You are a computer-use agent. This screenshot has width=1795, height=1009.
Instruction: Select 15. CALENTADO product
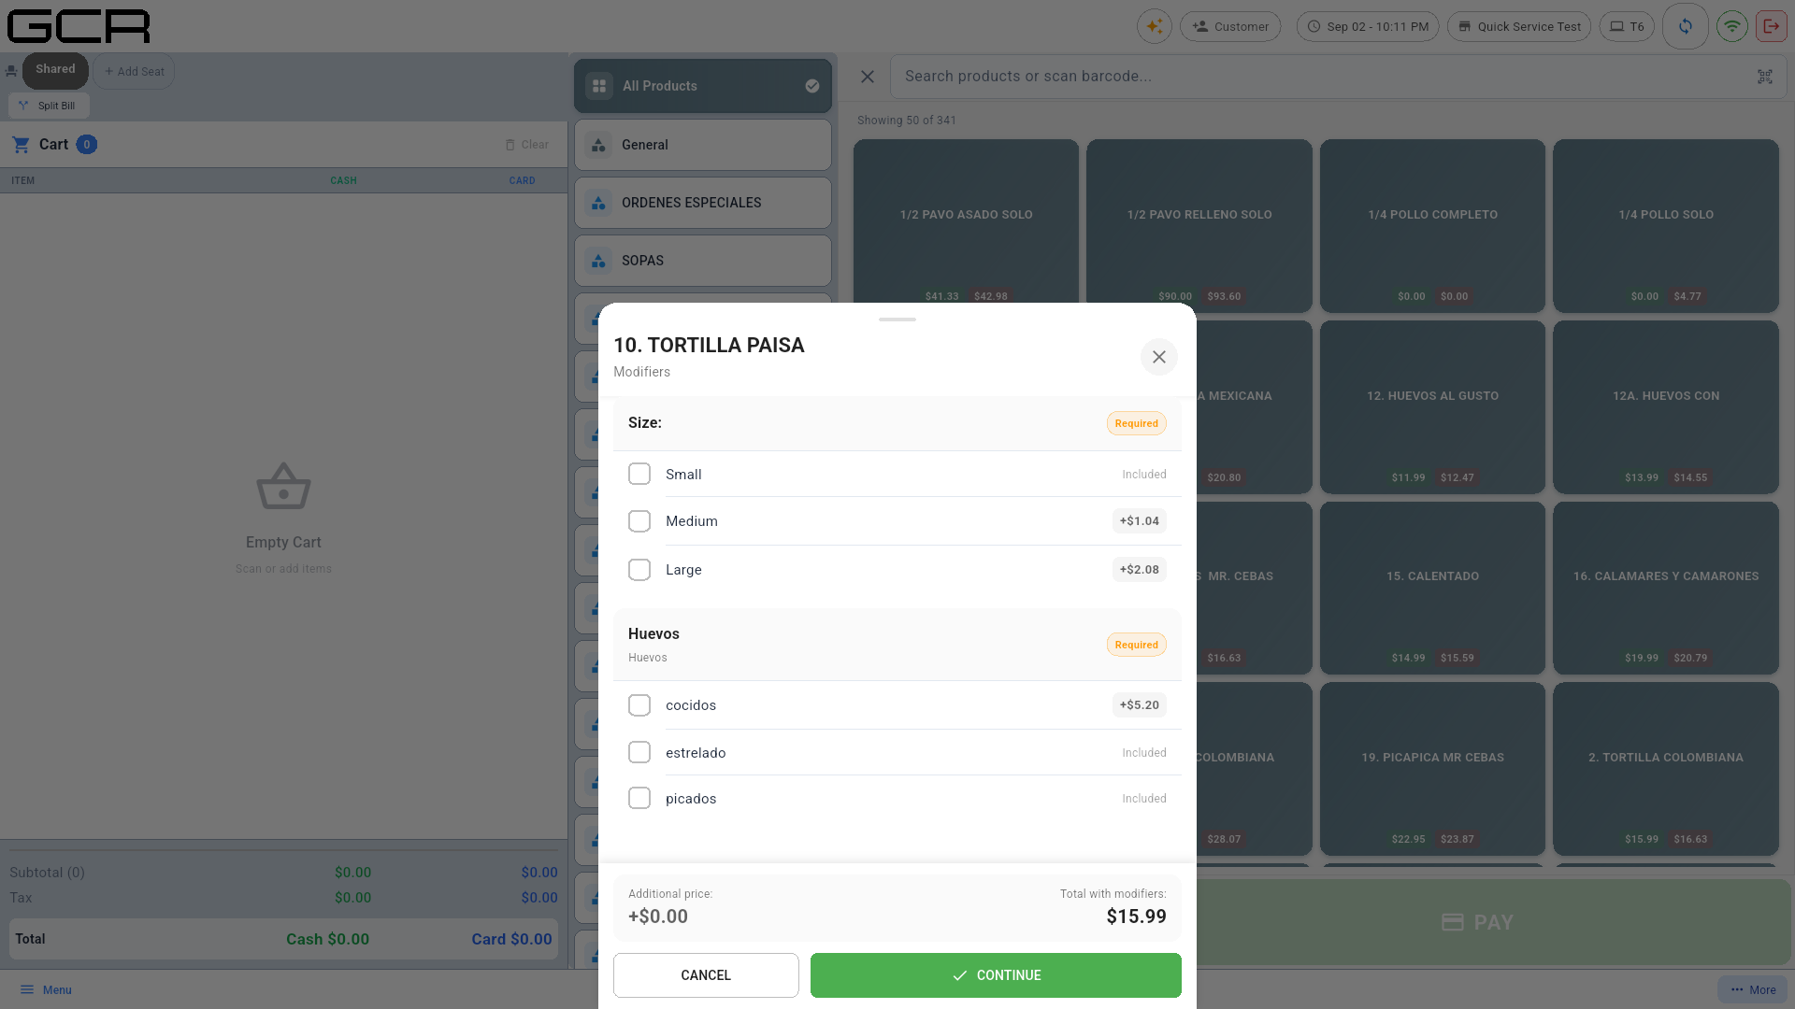point(1432,589)
